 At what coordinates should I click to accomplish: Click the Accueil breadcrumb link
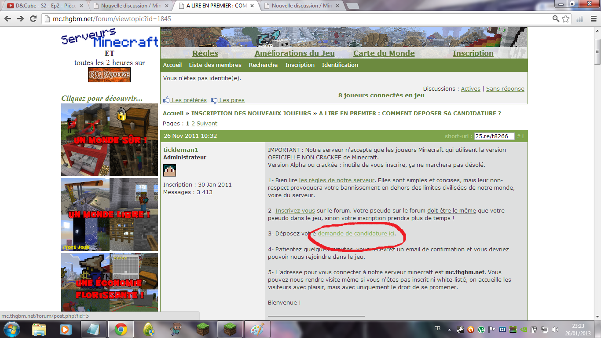173,113
